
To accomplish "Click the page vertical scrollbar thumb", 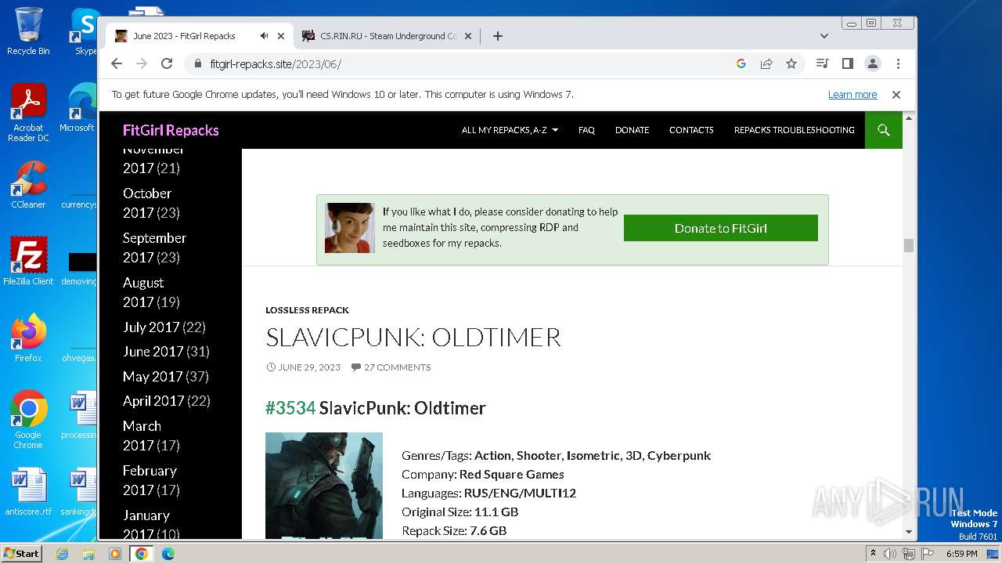I will click(909, 246).
